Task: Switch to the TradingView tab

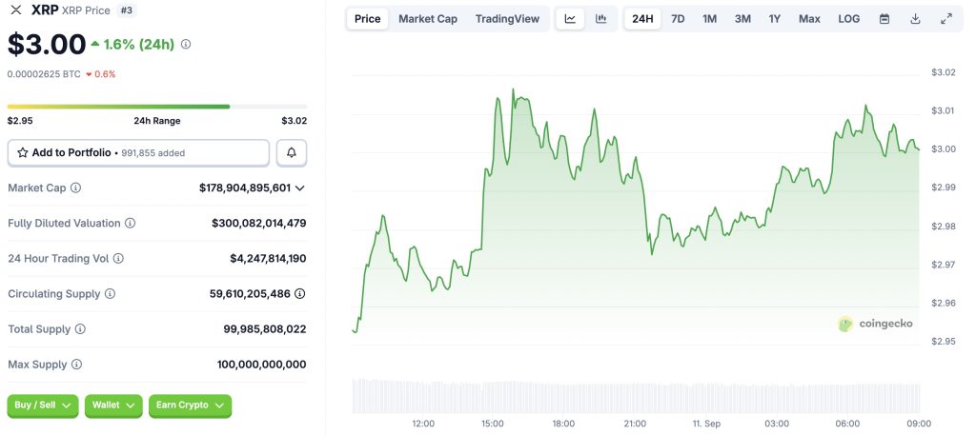Action: coord(507,19)
